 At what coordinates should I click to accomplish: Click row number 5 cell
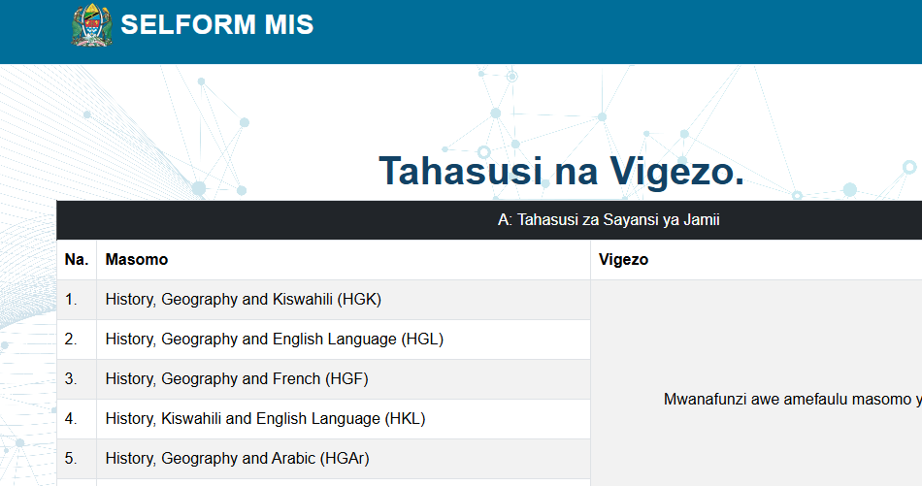tap(72, 459)
